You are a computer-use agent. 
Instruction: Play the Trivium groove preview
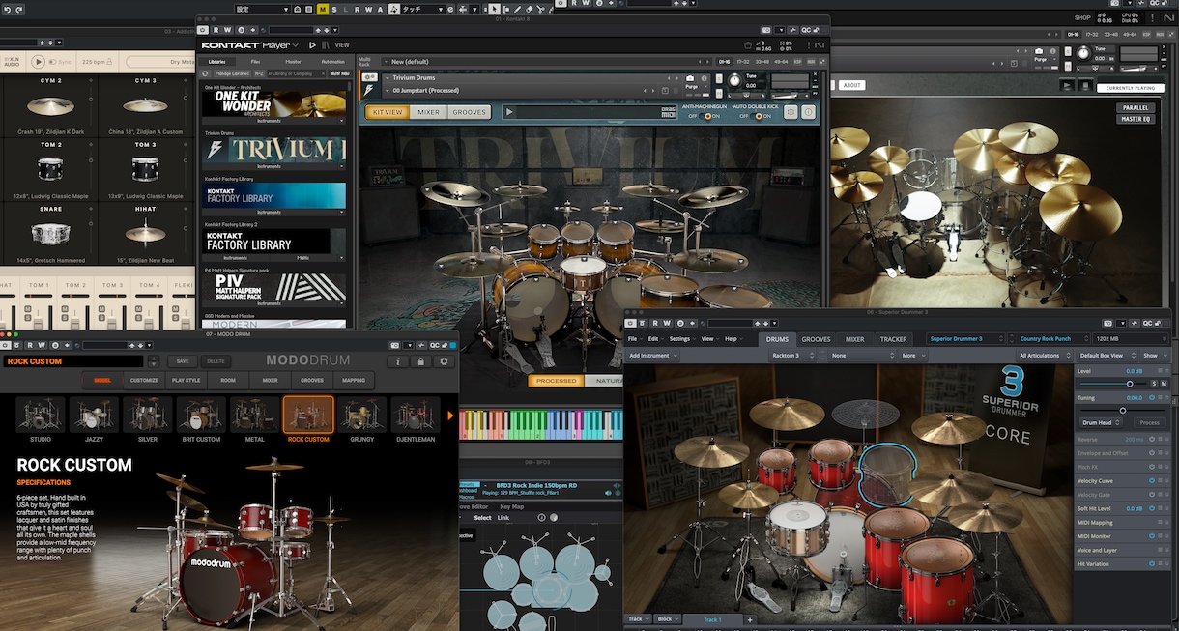point(509,112)
